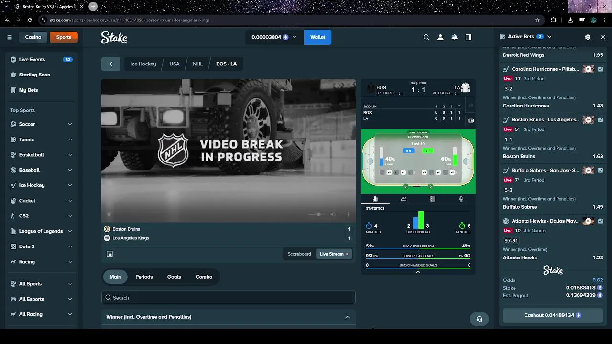Toggle the bet slip sidebar panel icon
The width and height of the screenshot is (612, 344).
tap(469, 37)
